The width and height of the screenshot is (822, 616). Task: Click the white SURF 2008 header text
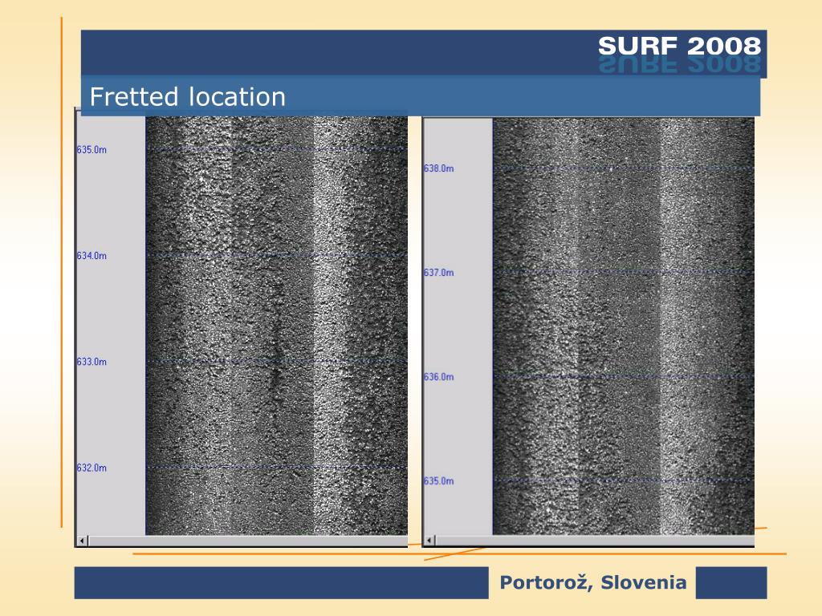click(x=679, y=46)
